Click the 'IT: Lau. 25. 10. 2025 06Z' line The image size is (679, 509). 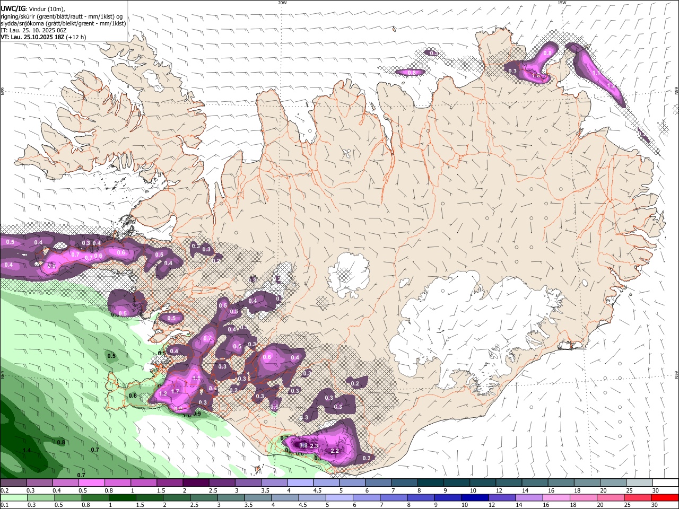click(33, 30)
